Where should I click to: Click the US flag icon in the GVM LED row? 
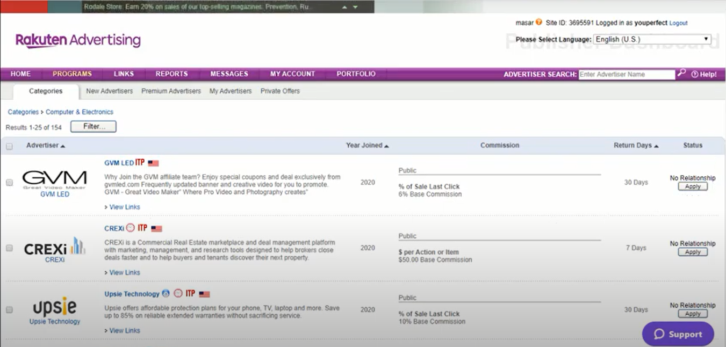tap(154, 163)
